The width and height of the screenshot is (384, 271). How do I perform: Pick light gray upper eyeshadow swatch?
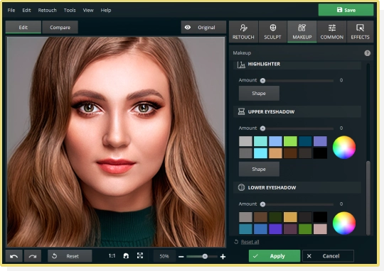(x=245, y=141)
